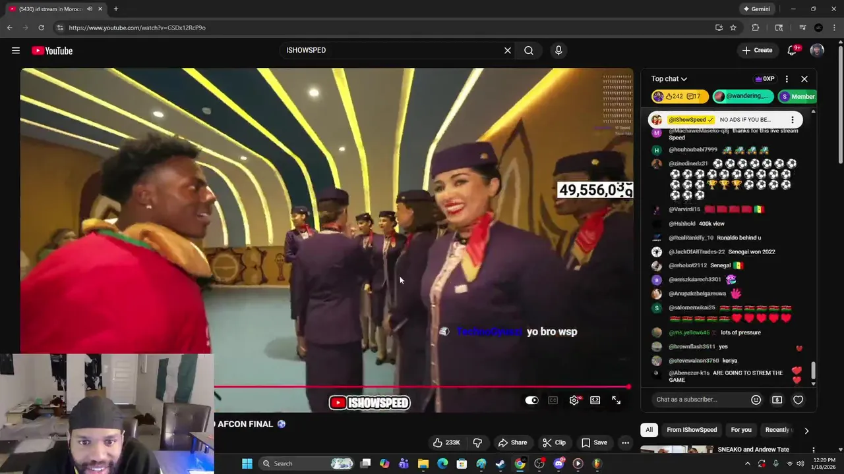844x474 pixels.
Task: Toggle the autoplay switch
Action: 531,400
